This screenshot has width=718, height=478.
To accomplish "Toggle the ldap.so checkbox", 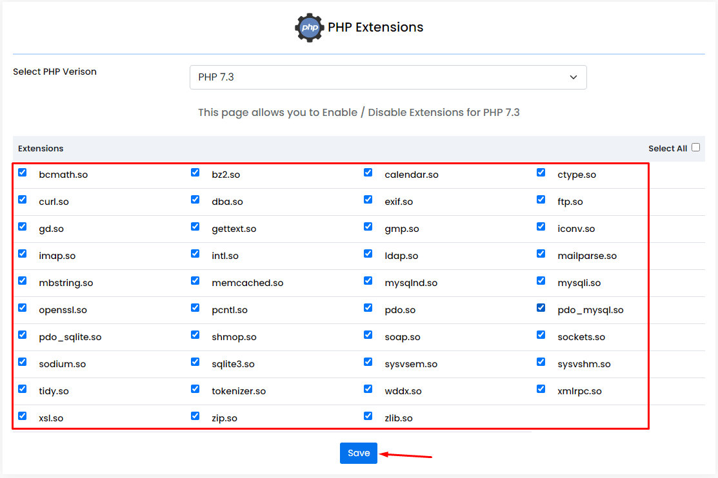I will (368, 253).
